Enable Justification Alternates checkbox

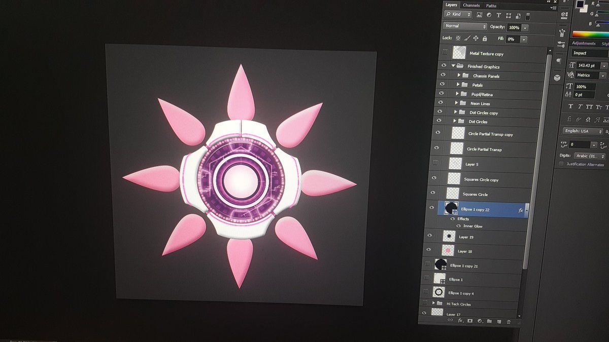(561, 164)
